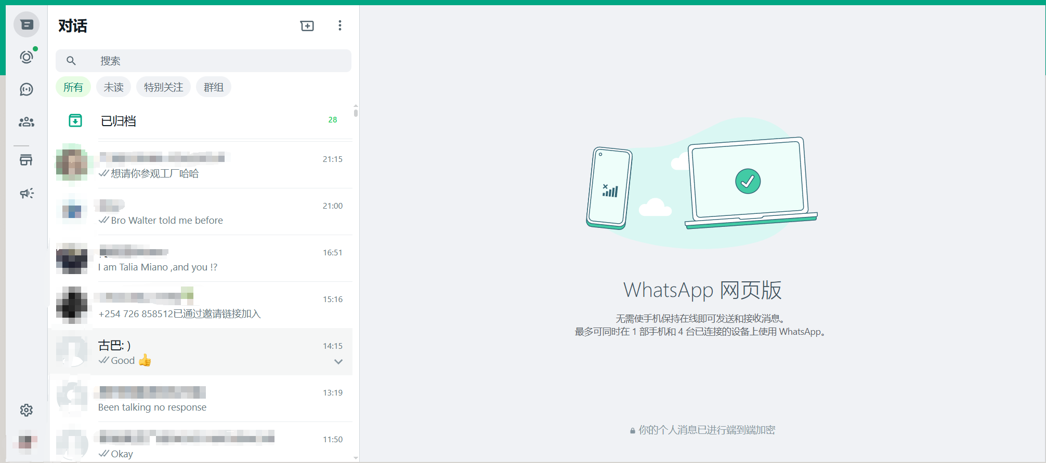Screen dimensions: 1046x463
Task: Open the 古巴: ) chat
Action: [201, 351]
